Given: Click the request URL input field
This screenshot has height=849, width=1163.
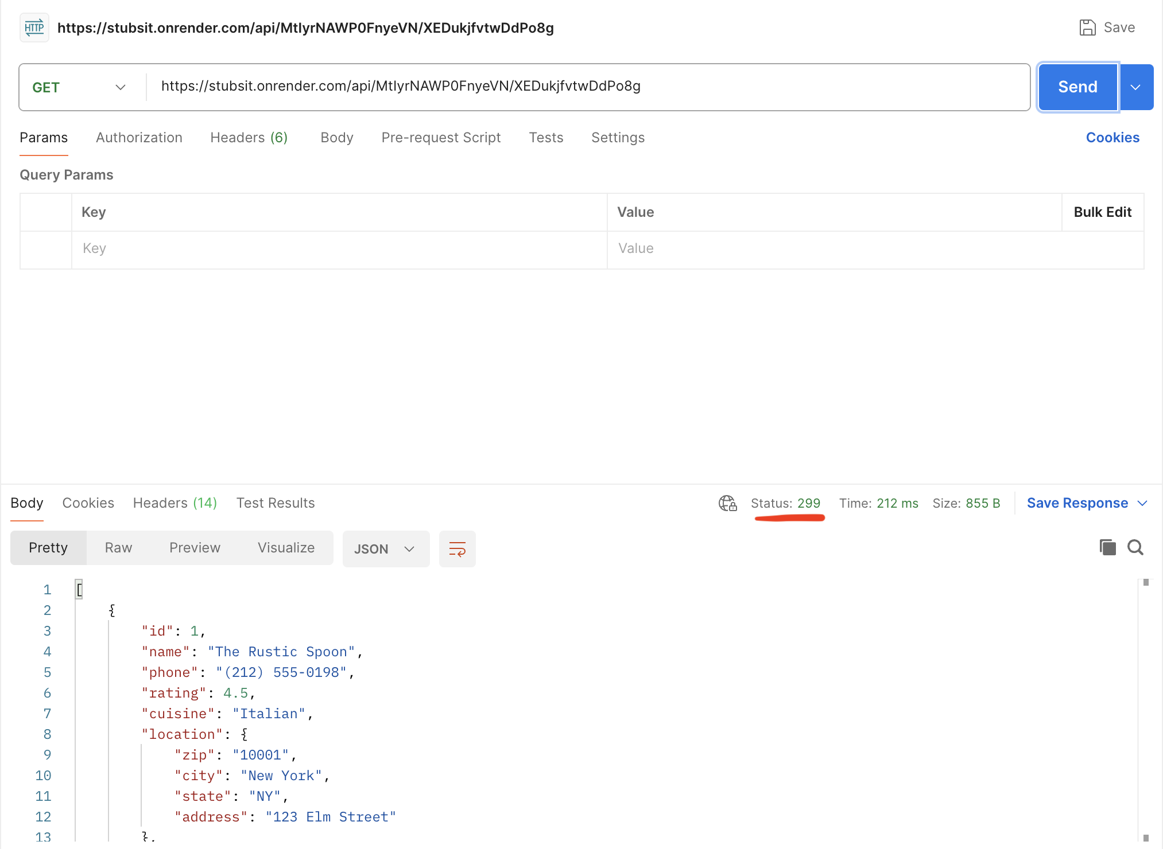Looking at the screenshot, I should (x=586, y=86).
